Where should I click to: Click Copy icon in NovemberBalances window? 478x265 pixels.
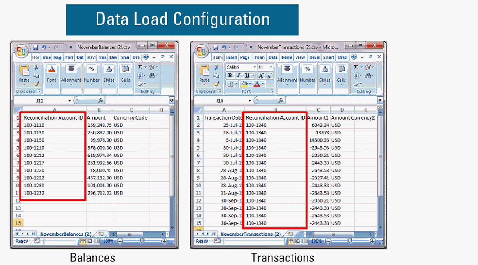coord(36,75)
